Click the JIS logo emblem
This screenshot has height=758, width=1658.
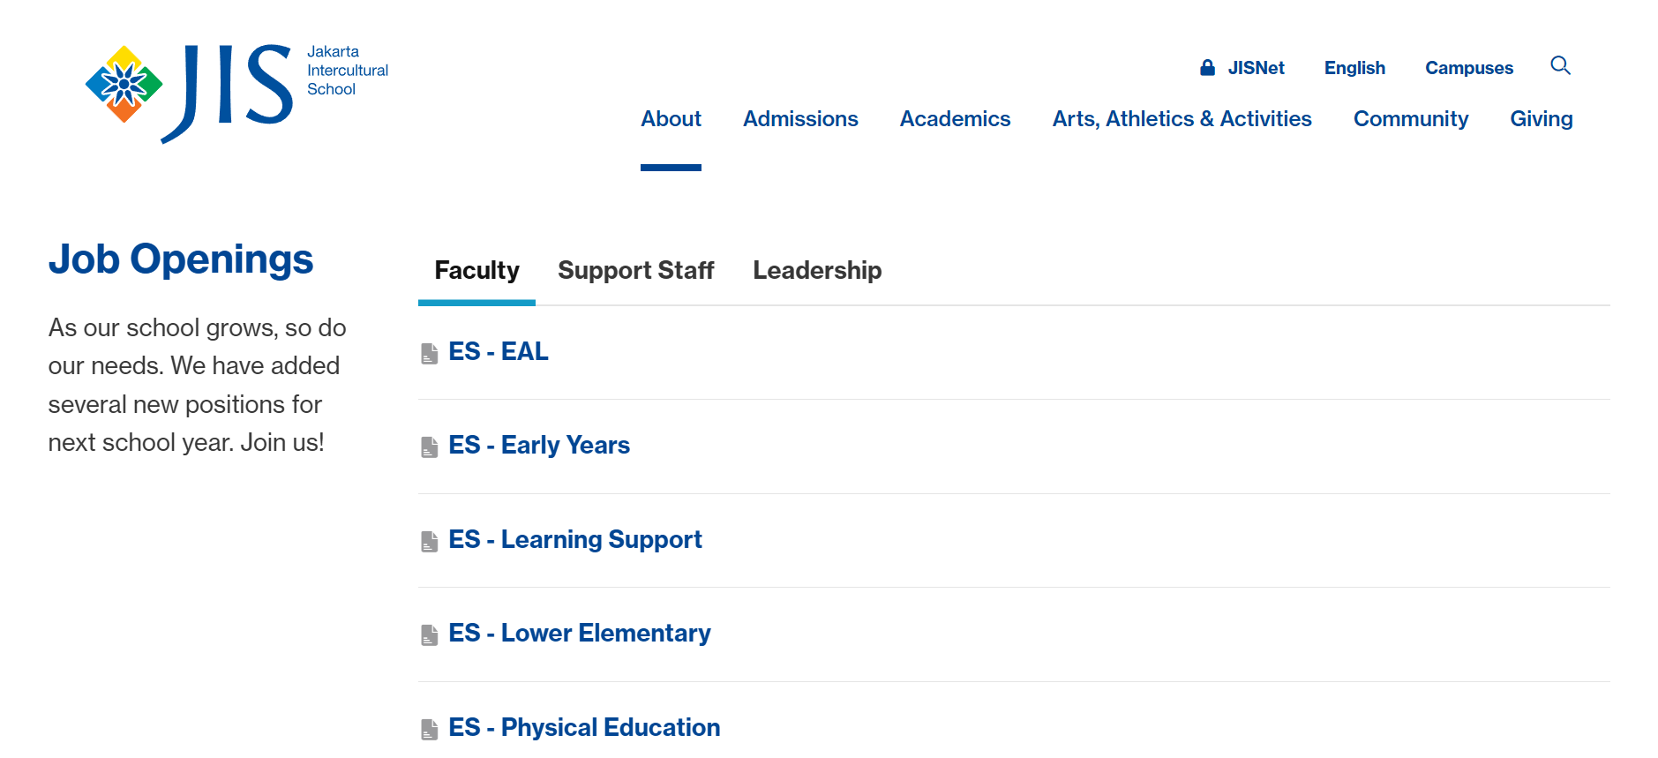tap(124, 85)
